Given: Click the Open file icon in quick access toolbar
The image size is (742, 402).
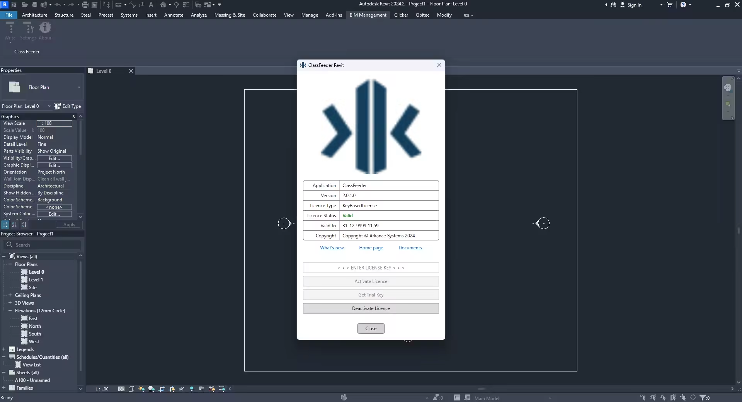Looking at the screenshot, I should coord(25,5).
